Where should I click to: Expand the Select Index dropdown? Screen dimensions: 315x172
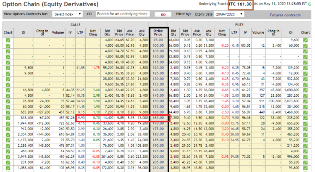[67, 14]
